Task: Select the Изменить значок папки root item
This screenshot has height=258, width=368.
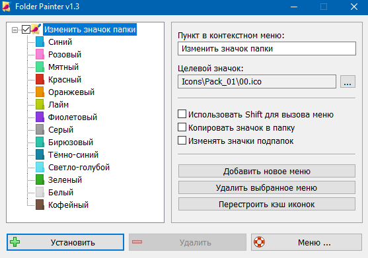Action: 90,30
